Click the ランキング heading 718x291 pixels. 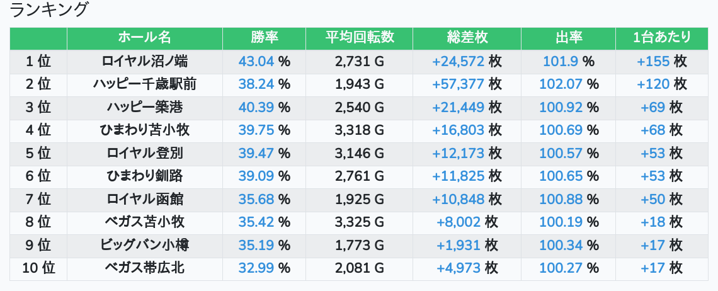click(x=50, y=10)
